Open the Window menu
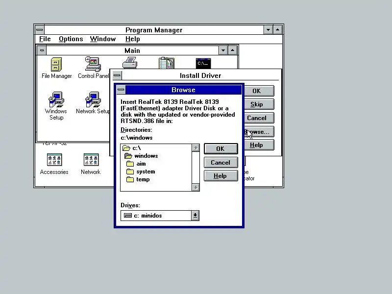Image resolution: width=392 pixels, height=294 pixels. click(x=103, y=39)
